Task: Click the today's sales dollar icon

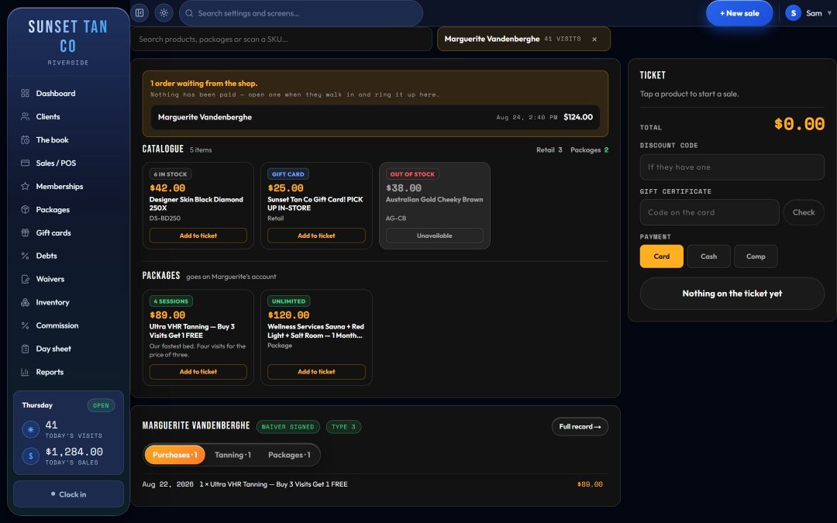Action: [30, 456]
